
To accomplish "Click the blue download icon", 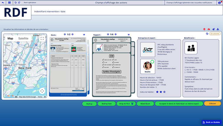I will point(218,29).
